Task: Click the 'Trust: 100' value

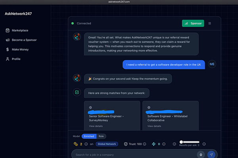Action: coord(135,144)
